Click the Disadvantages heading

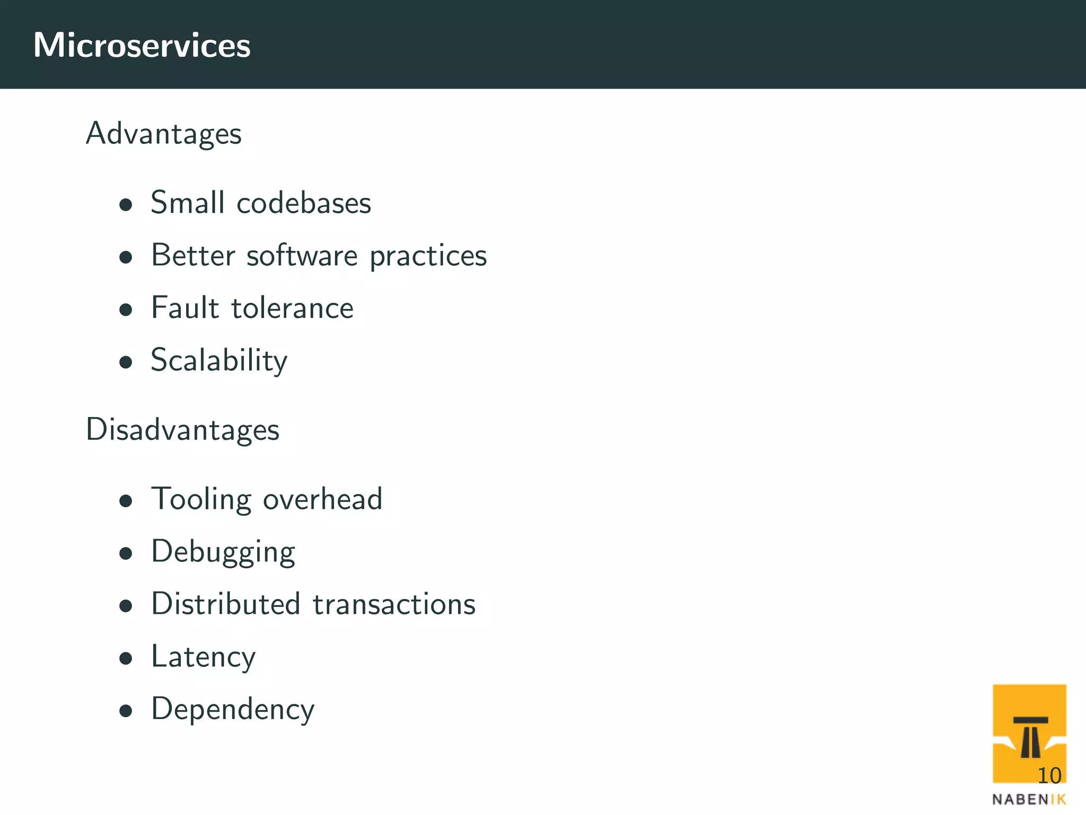click(182, 429)
